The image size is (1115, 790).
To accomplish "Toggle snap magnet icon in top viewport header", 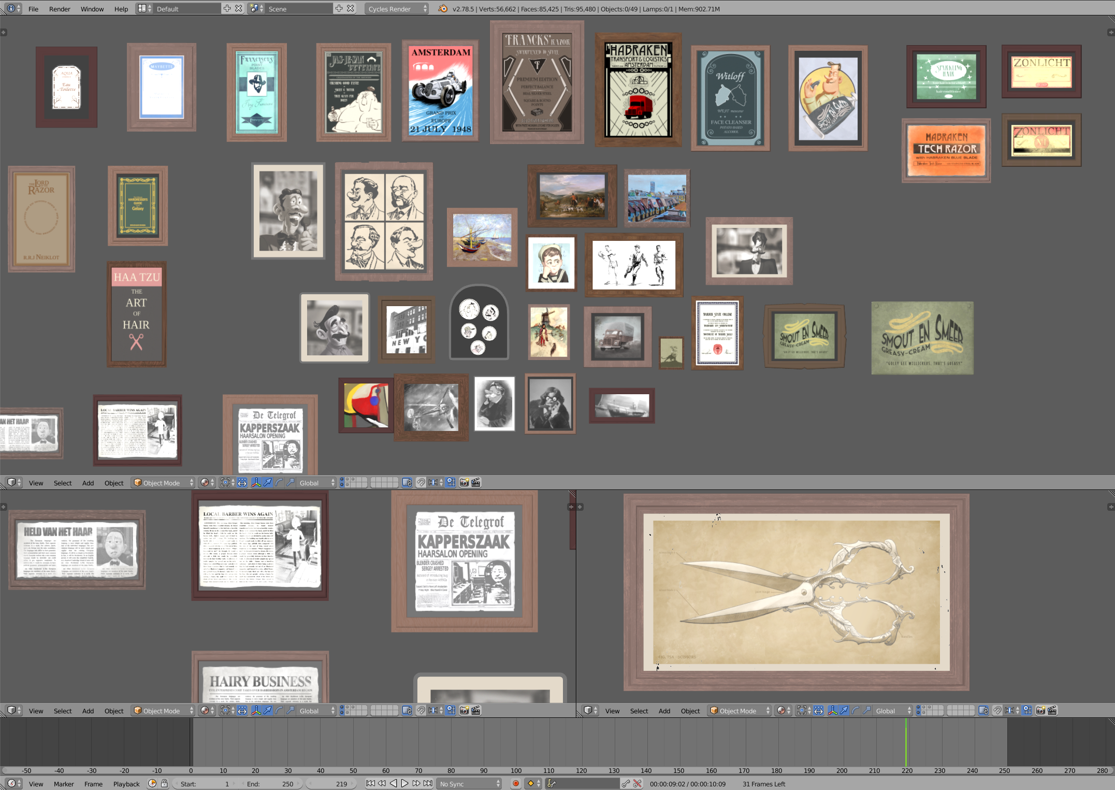I will (x=421, y=483).
